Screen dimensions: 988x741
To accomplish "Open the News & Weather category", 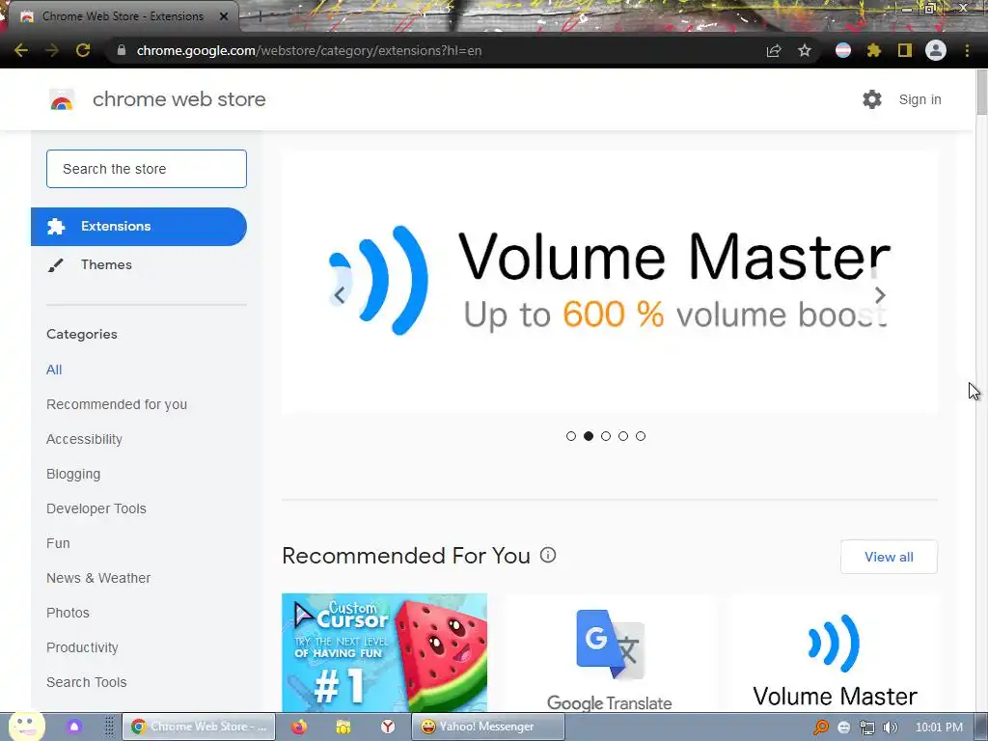I will coord(98,578).
